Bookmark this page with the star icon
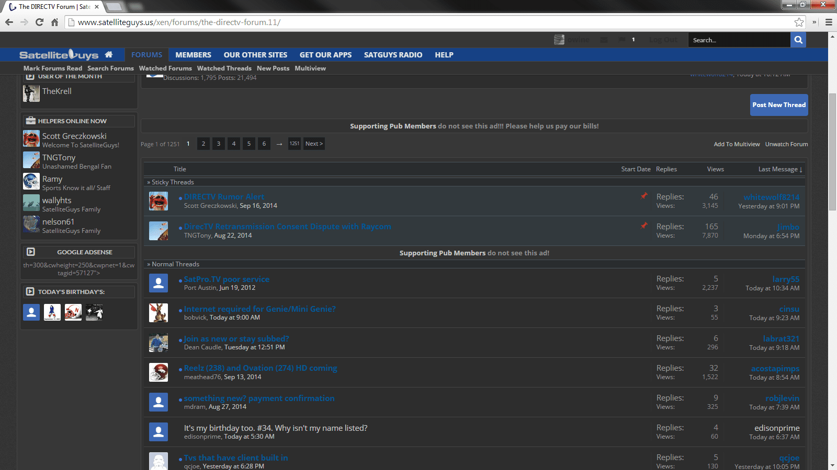The height and width of the screenshot is (470, 837). click(x=799, y=22)
